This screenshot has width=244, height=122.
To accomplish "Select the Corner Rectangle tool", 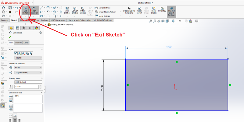I will click(41, 12).
